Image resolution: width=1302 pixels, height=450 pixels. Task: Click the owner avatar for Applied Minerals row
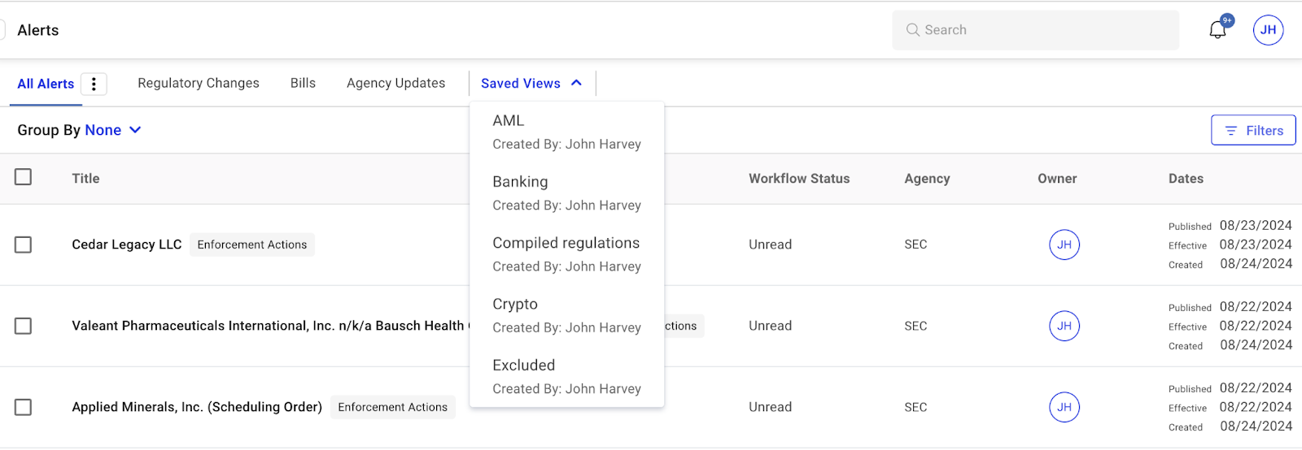1064,407
